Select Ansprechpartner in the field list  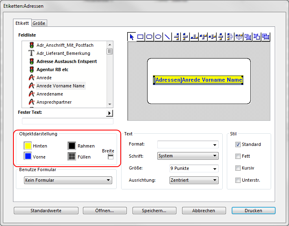click(54, 102)
